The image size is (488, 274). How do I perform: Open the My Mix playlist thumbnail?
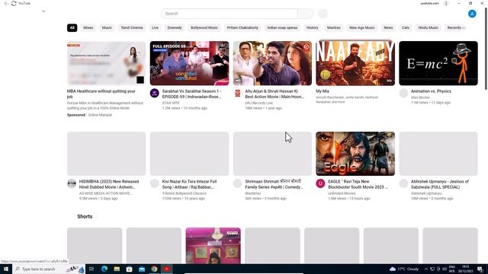point(355,63)
